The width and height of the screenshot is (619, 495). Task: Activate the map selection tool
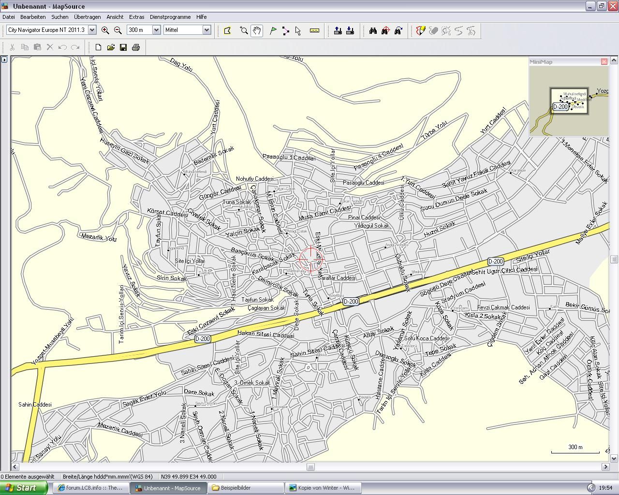point(227,31)
